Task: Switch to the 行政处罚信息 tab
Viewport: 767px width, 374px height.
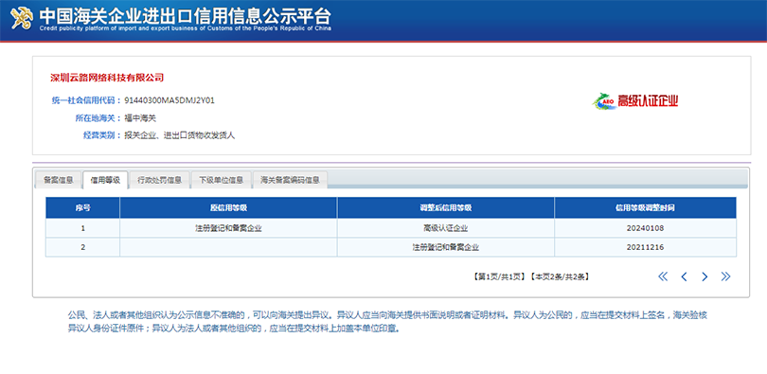Action: (x=159, y=180)
